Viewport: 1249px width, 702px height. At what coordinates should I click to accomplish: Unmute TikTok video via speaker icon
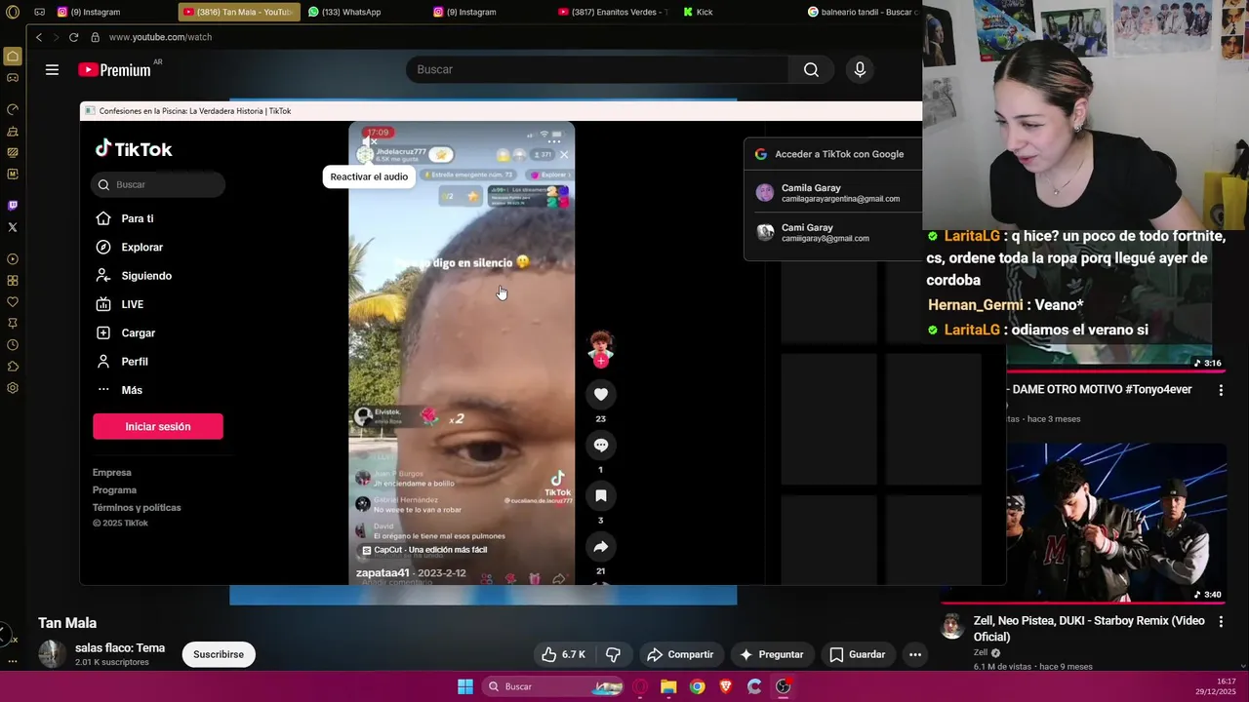pyautogui.click(x=371, y=142)
